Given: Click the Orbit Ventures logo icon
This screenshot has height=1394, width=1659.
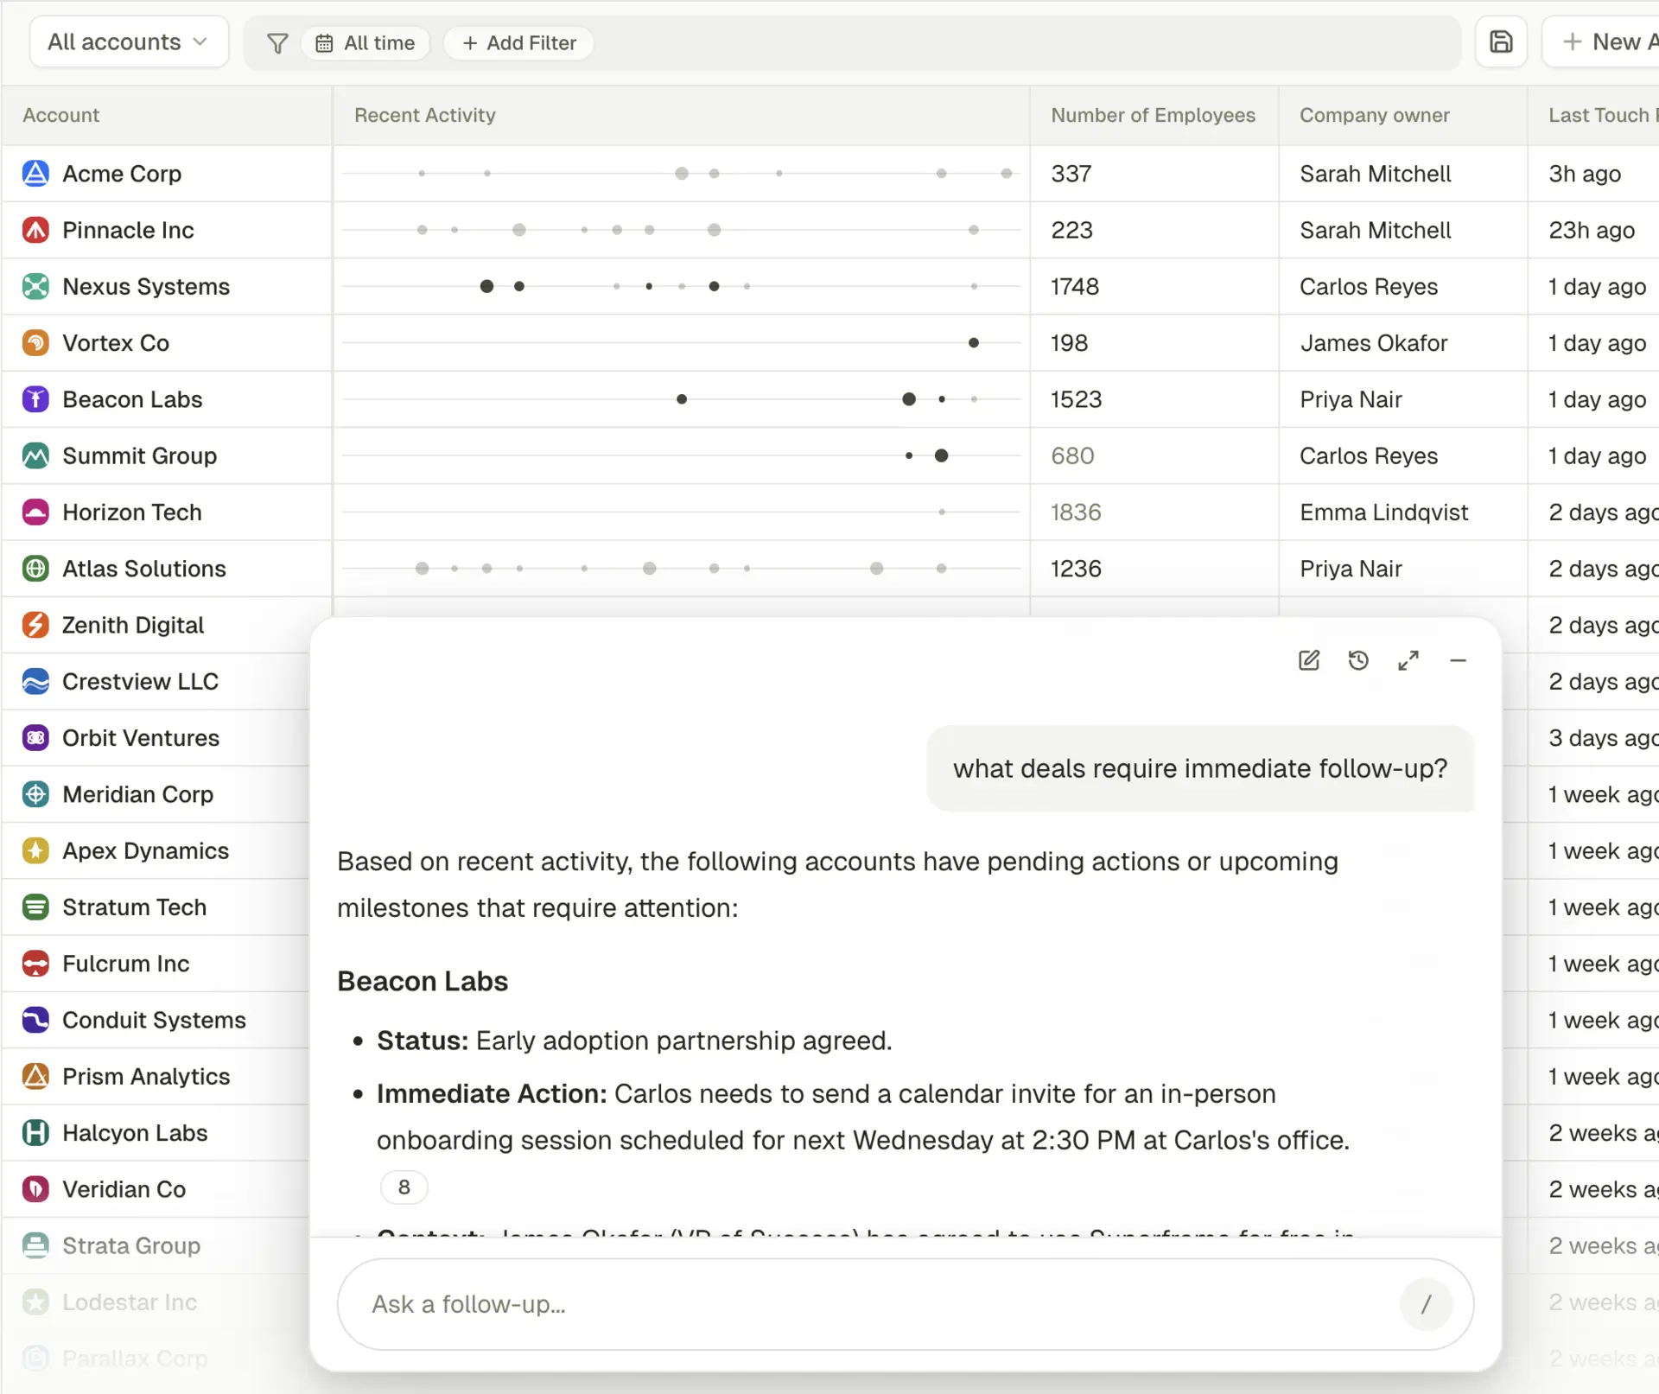Looking at the screenshot, I should point(35,738).
